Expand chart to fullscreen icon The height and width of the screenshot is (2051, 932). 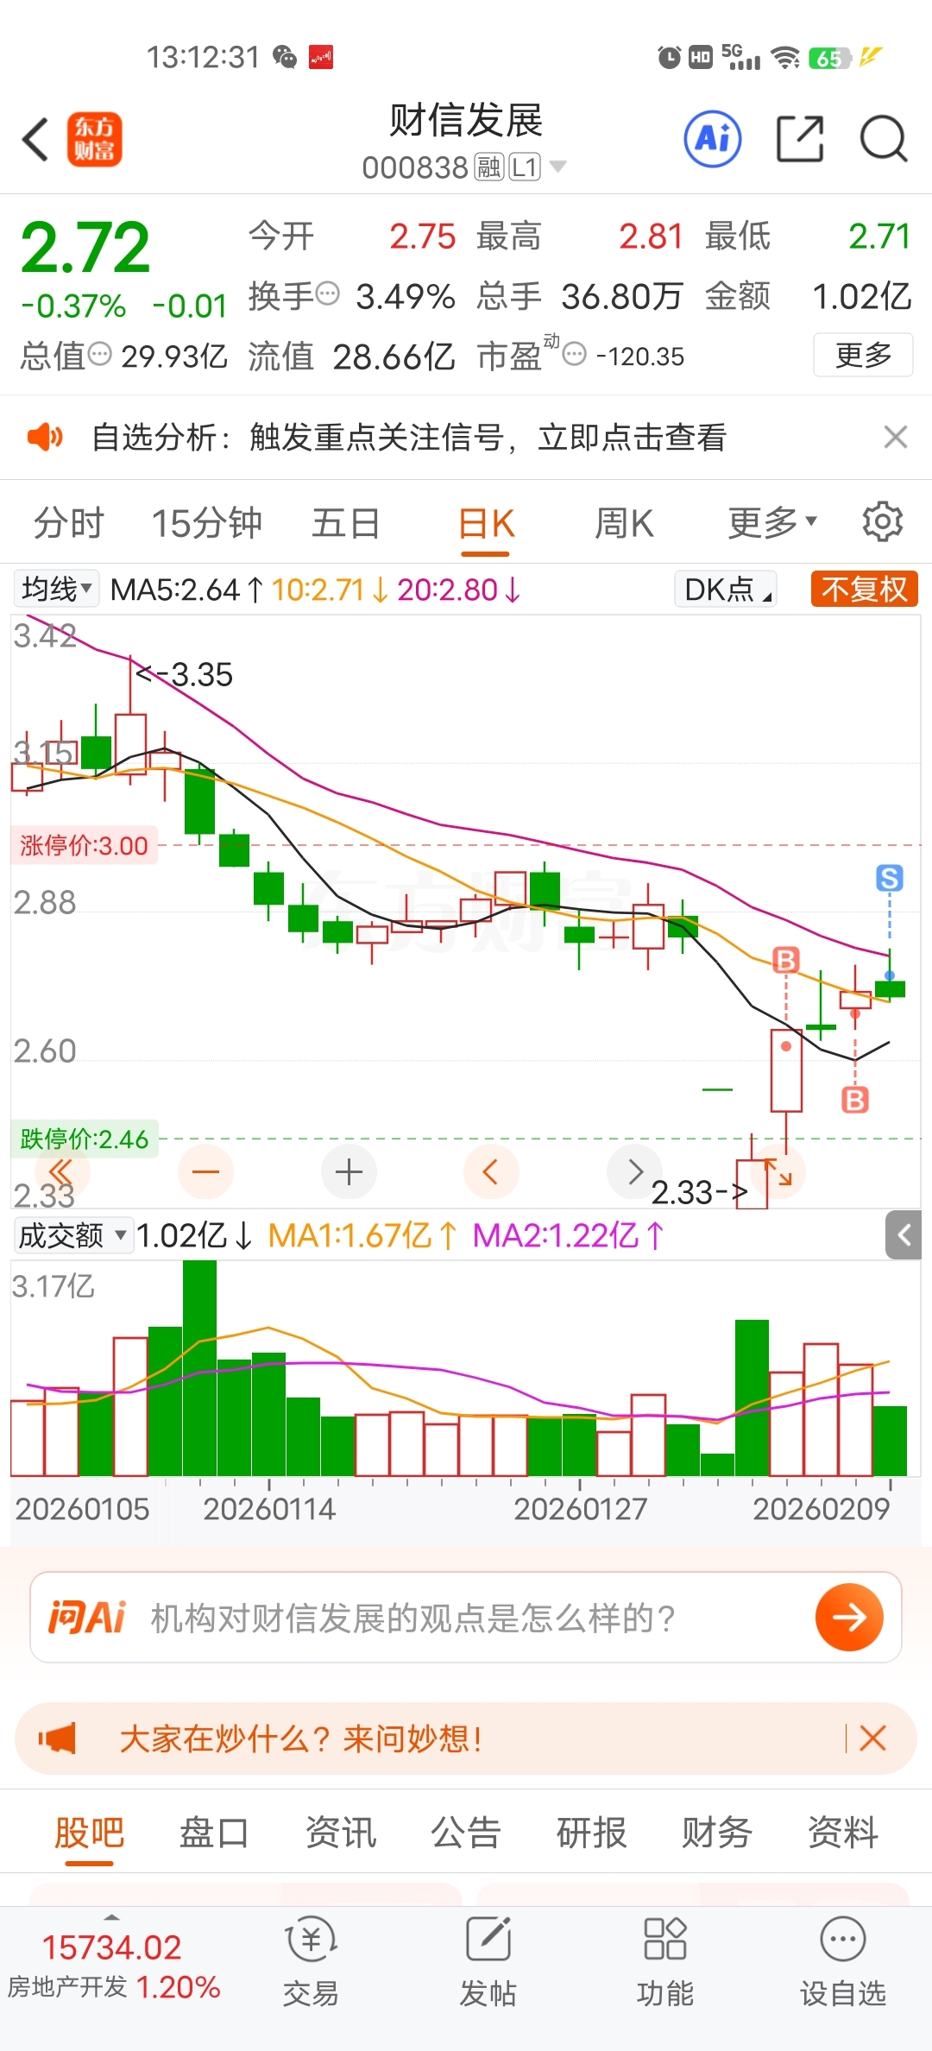pos(778,1172)
